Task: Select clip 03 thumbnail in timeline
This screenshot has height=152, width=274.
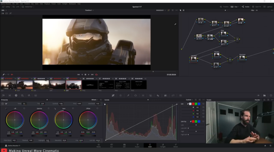Action: coord(41,85)
